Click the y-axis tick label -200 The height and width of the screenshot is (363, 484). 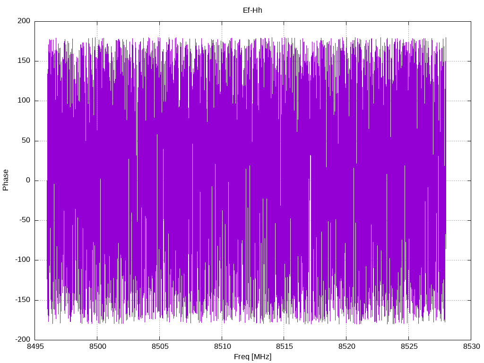tap(23, 339)
